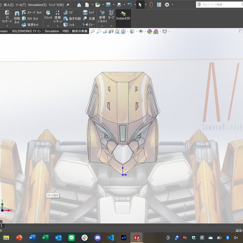Viewport: 243px width, 243px height.
Task: Open Slack from the taskbar
Action: pos(84,238)
